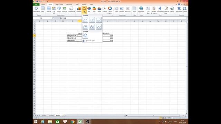Launch Internet Explorer from taskbar
The image size is (221, 124).
coord(42,122)
